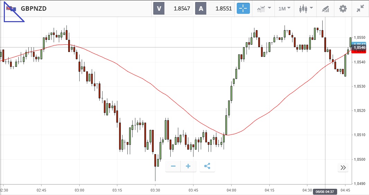The height and width of the screenshot is (195, 369).
Task: Open the candlestick chart type dropdown
Action: (306, 8)
